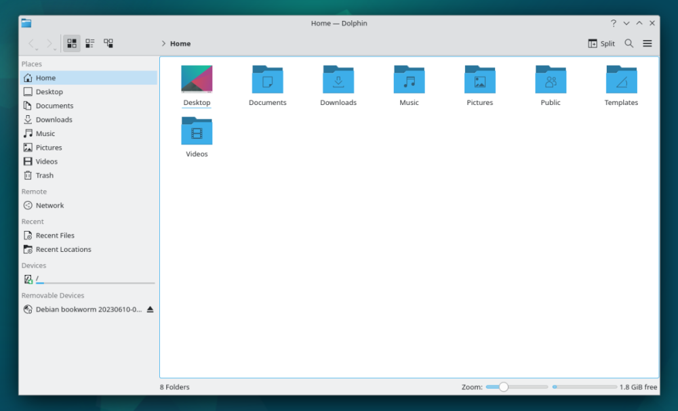Screen dimensions: 678x411
Task: Click Home in the breadcrumb bar
Action: coord(180,43)
